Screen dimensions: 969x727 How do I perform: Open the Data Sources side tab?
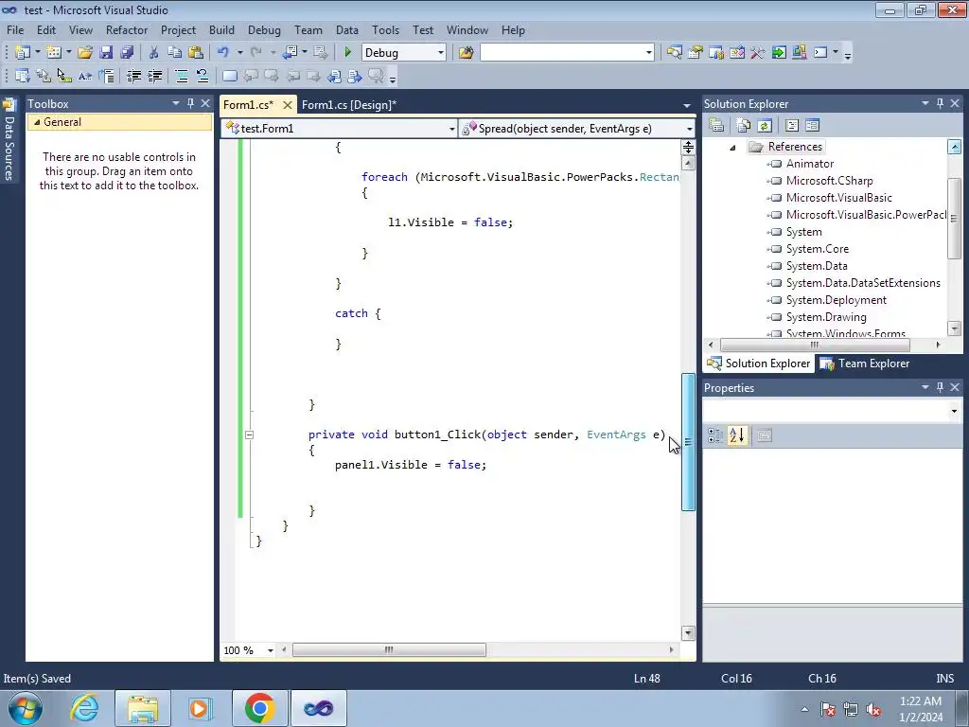point(9,141)
